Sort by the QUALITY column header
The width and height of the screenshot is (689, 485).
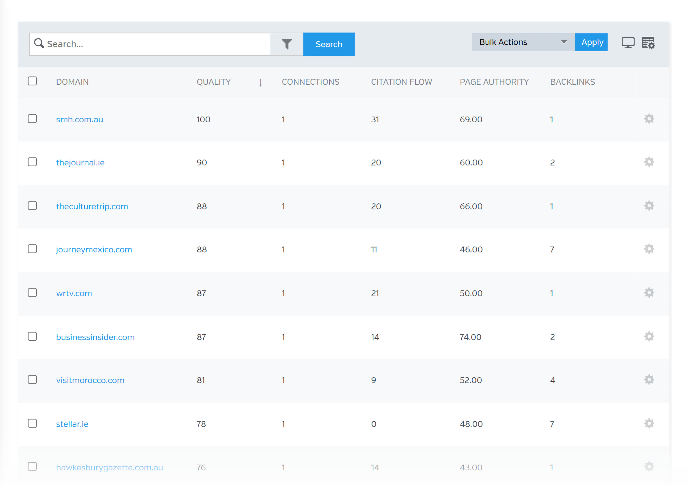(x=214, y=82)
